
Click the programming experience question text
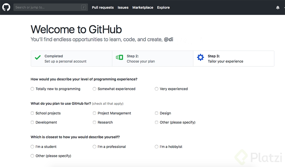click(84, 79)
